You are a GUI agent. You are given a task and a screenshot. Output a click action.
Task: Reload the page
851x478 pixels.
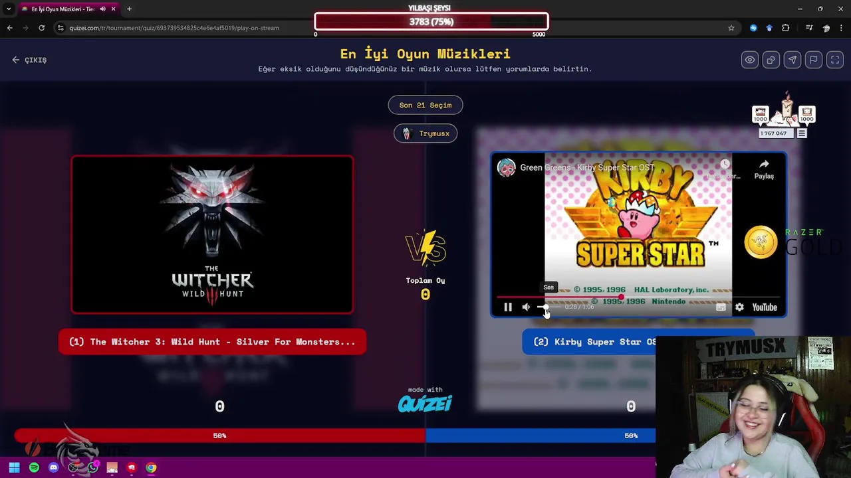42,28
